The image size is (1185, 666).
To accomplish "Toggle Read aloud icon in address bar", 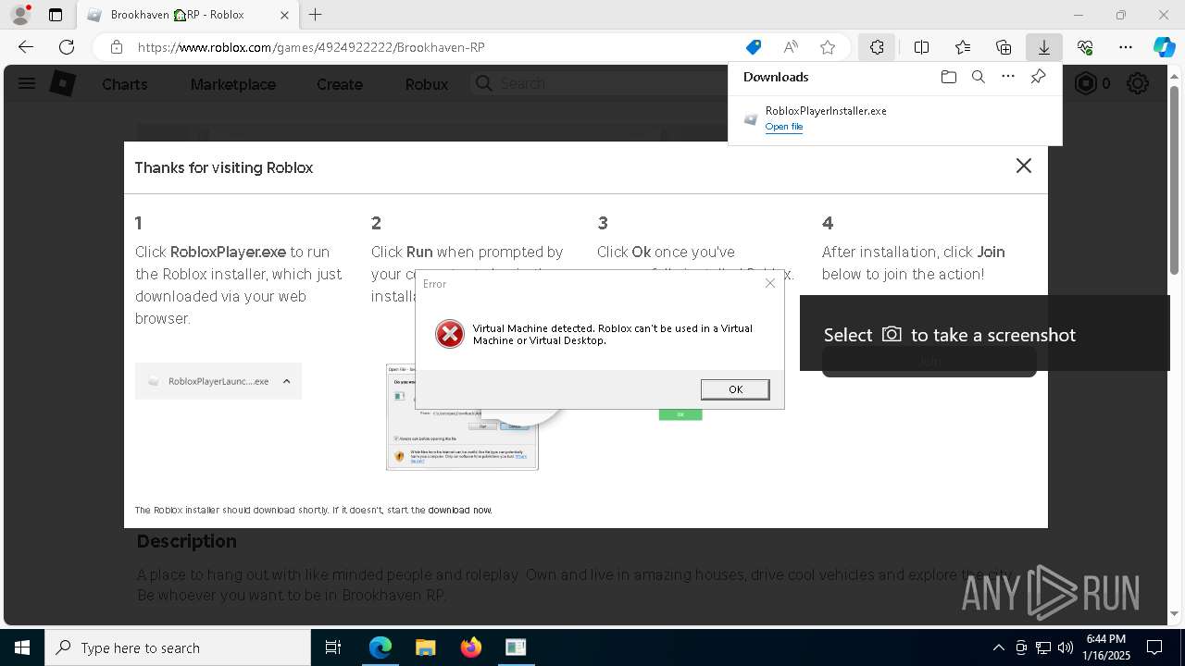I will click(x=791, y=47).
